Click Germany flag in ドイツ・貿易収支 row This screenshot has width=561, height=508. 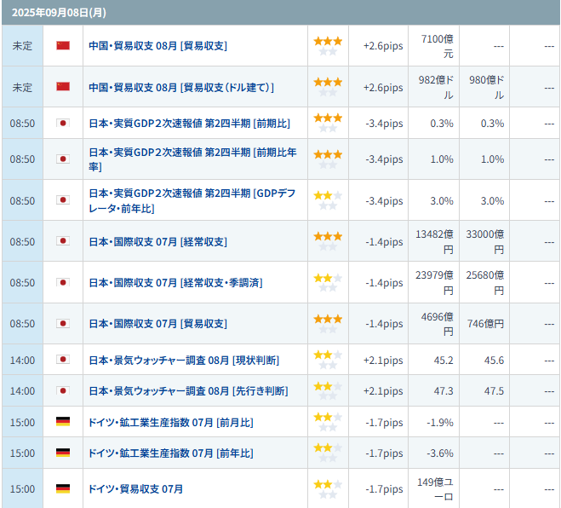pyautogui.click(x=63, y=488)
